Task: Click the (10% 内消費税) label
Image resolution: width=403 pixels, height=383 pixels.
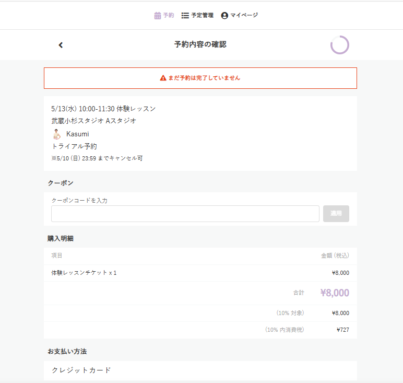Action: pos(285,330)
